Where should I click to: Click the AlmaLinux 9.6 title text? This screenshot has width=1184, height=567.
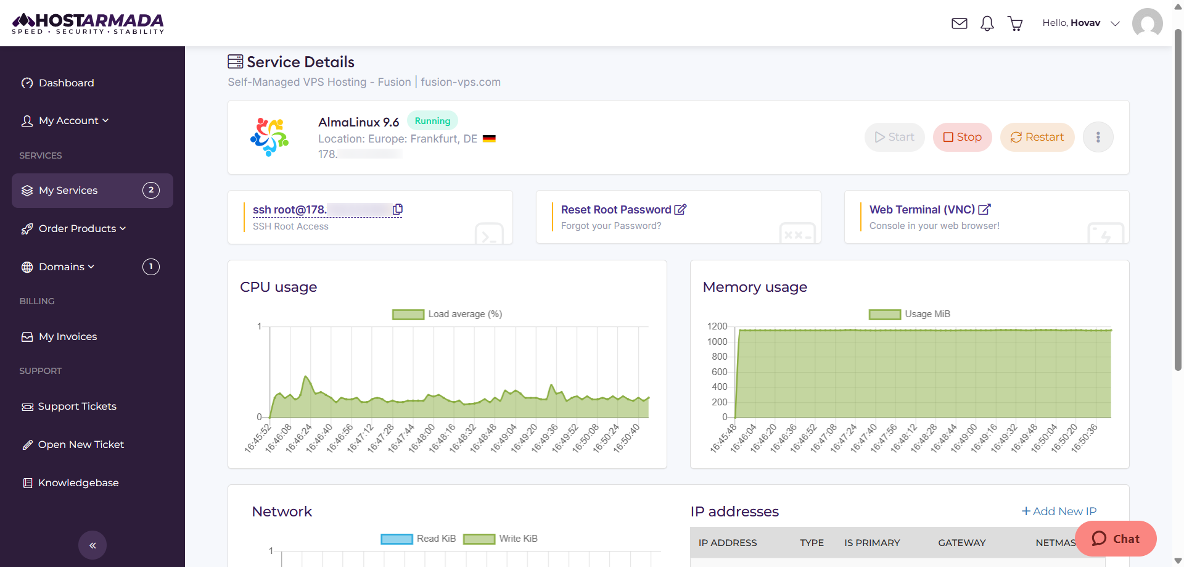[x=359, y=122]
